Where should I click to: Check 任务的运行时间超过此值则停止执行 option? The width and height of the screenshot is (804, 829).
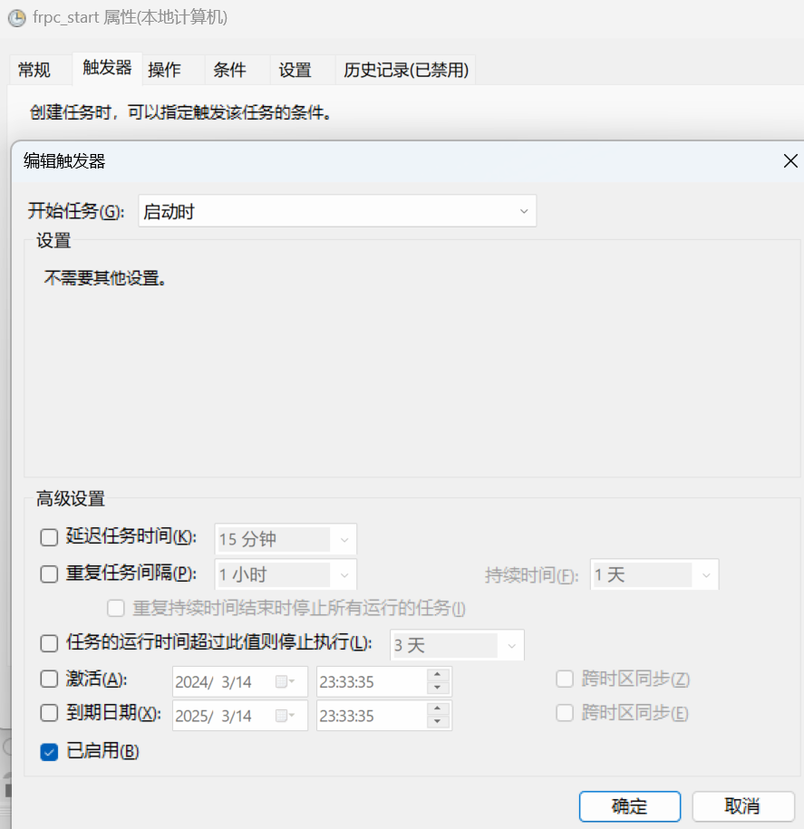[x=49, y=644]
